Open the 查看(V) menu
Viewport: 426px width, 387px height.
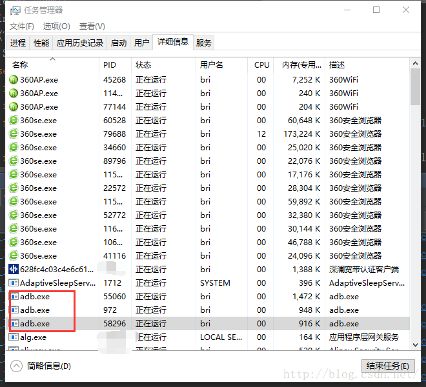click(x=92, y=26)
